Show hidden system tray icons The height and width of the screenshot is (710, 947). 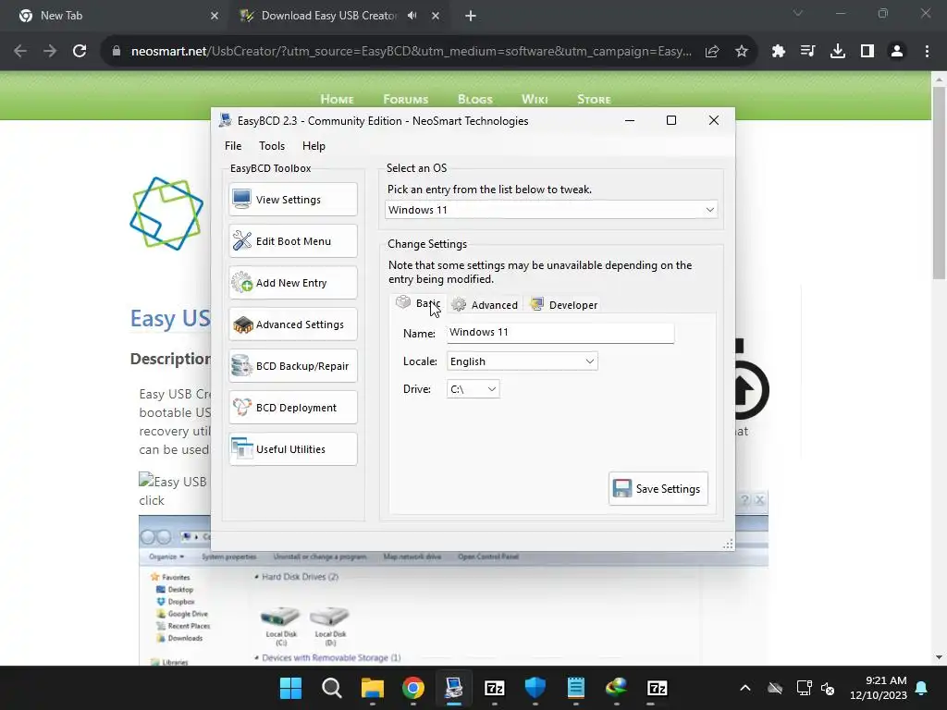pos(745,688)
